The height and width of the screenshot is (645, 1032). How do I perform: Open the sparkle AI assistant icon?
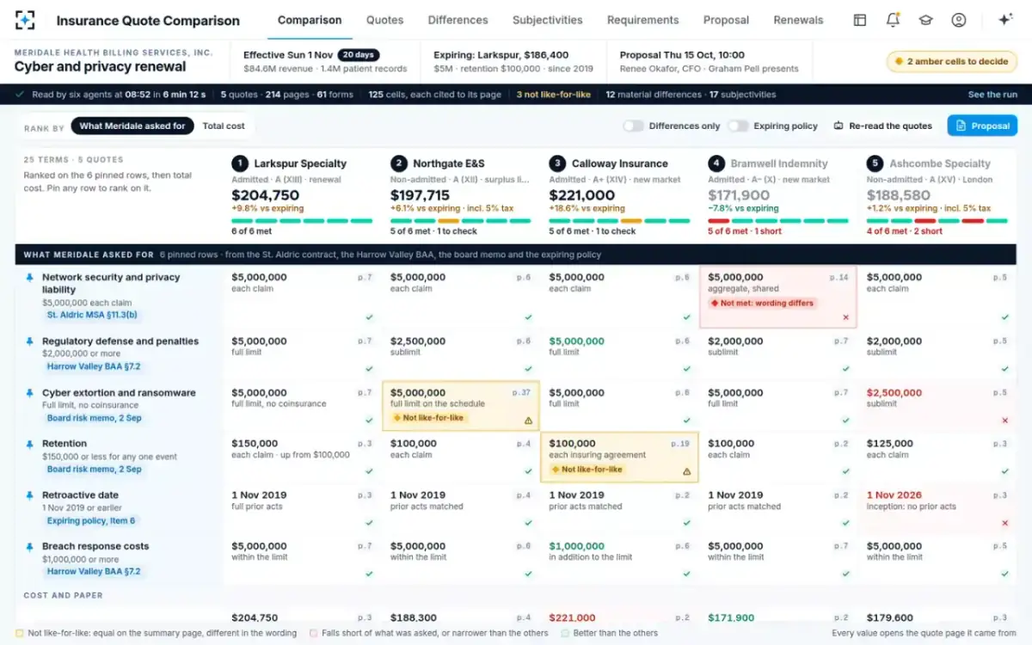(x=1004, y=20)
